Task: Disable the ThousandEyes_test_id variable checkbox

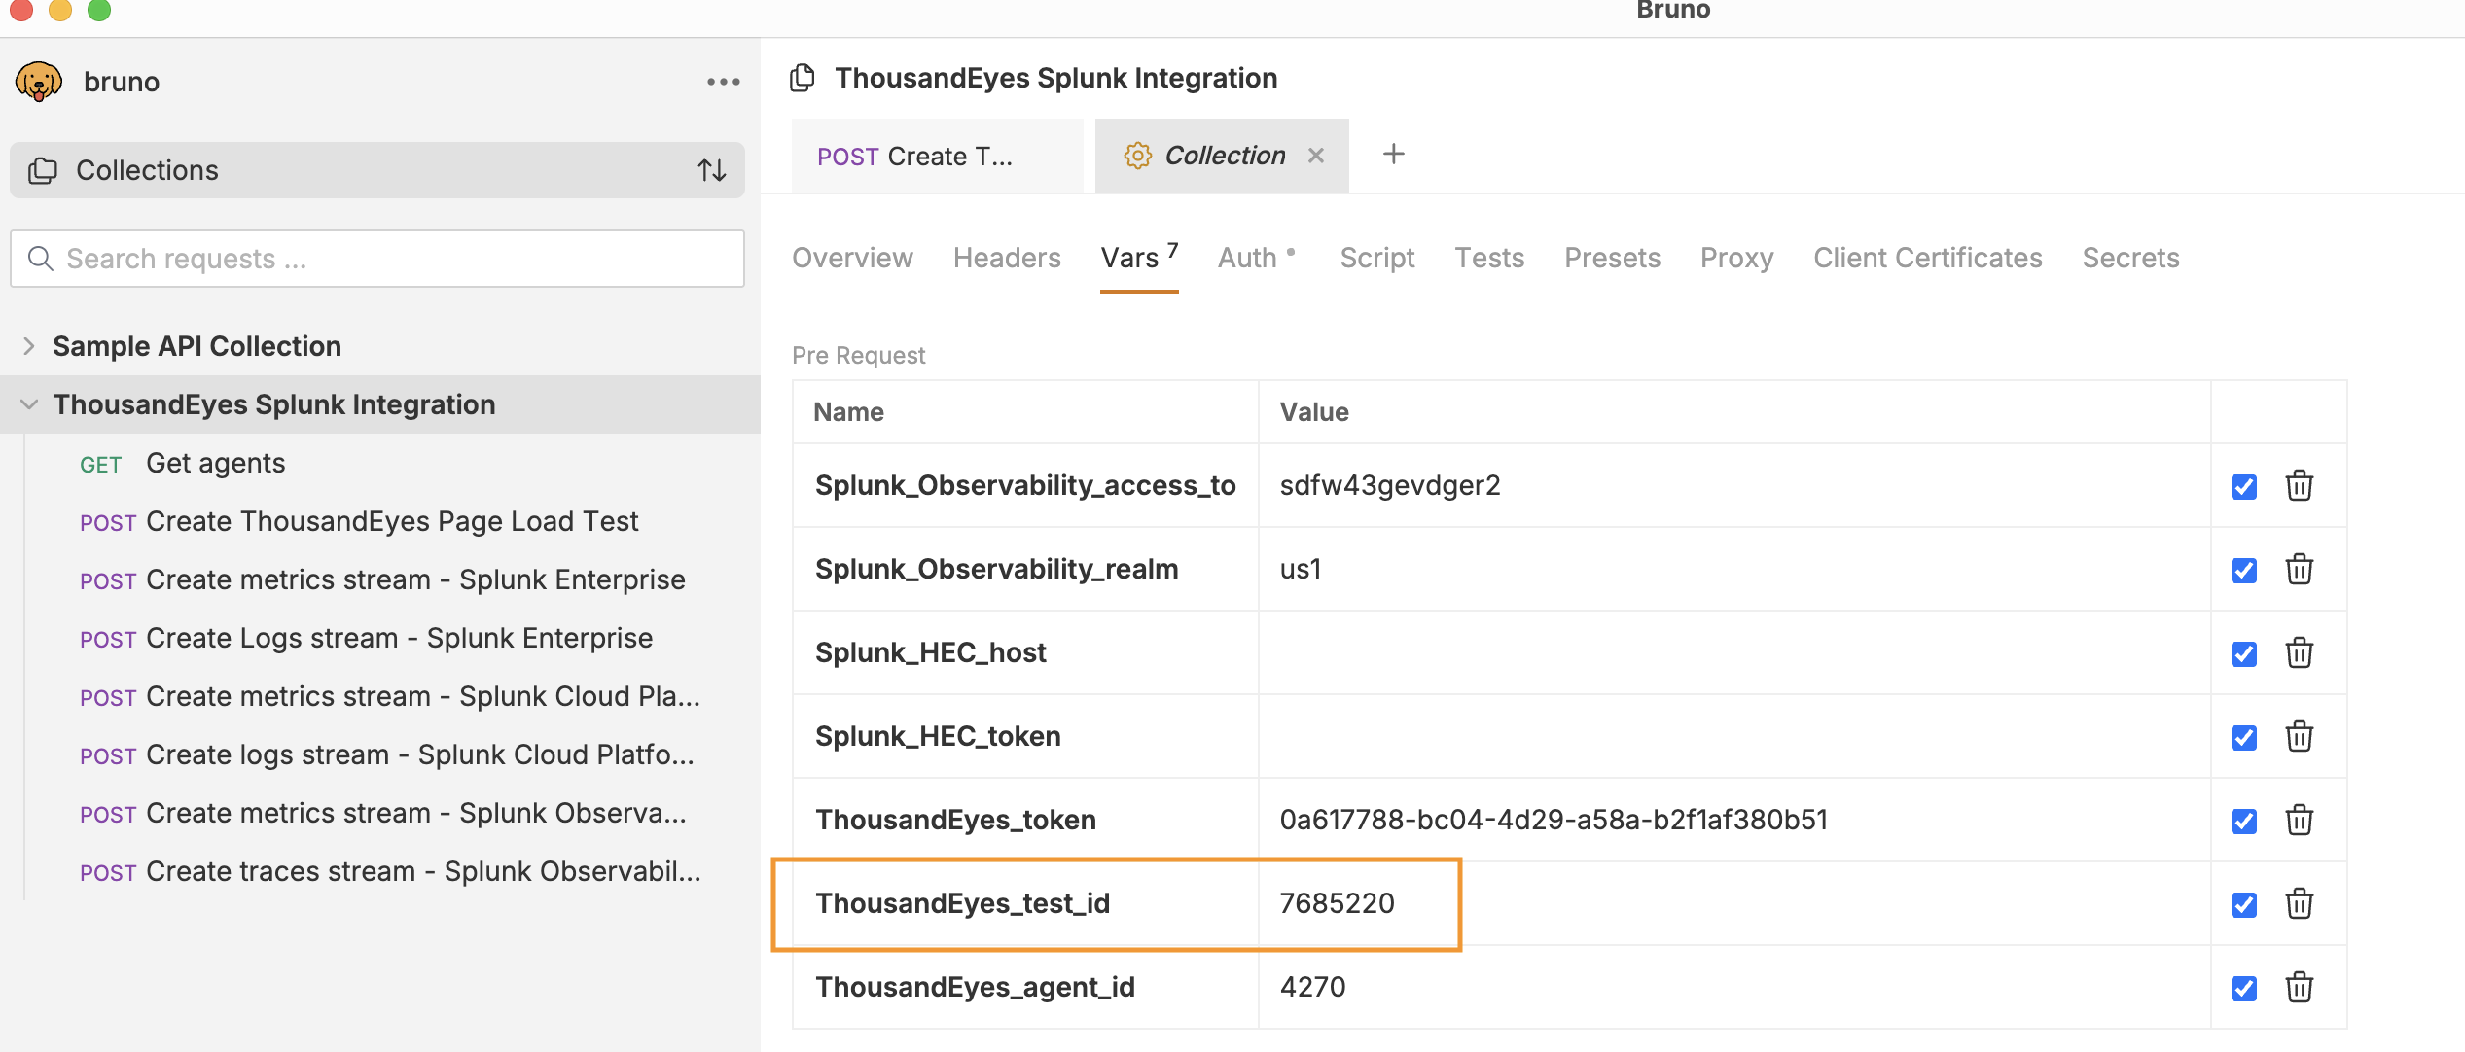Action: click(x=2243, y=904)
